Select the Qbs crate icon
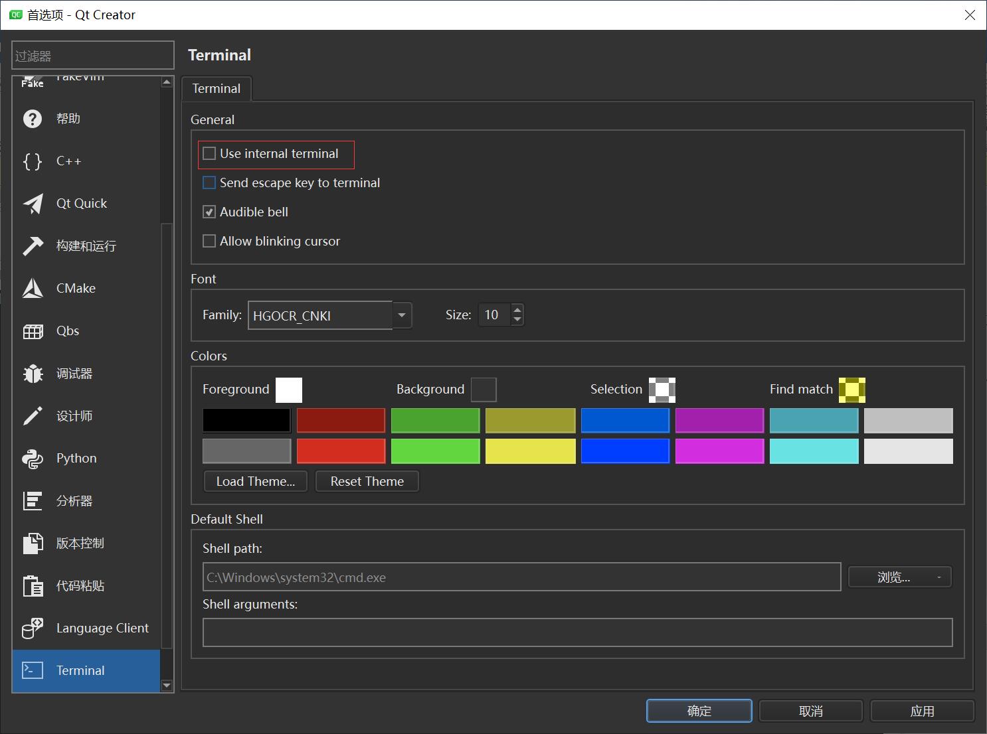 (33, 331)
